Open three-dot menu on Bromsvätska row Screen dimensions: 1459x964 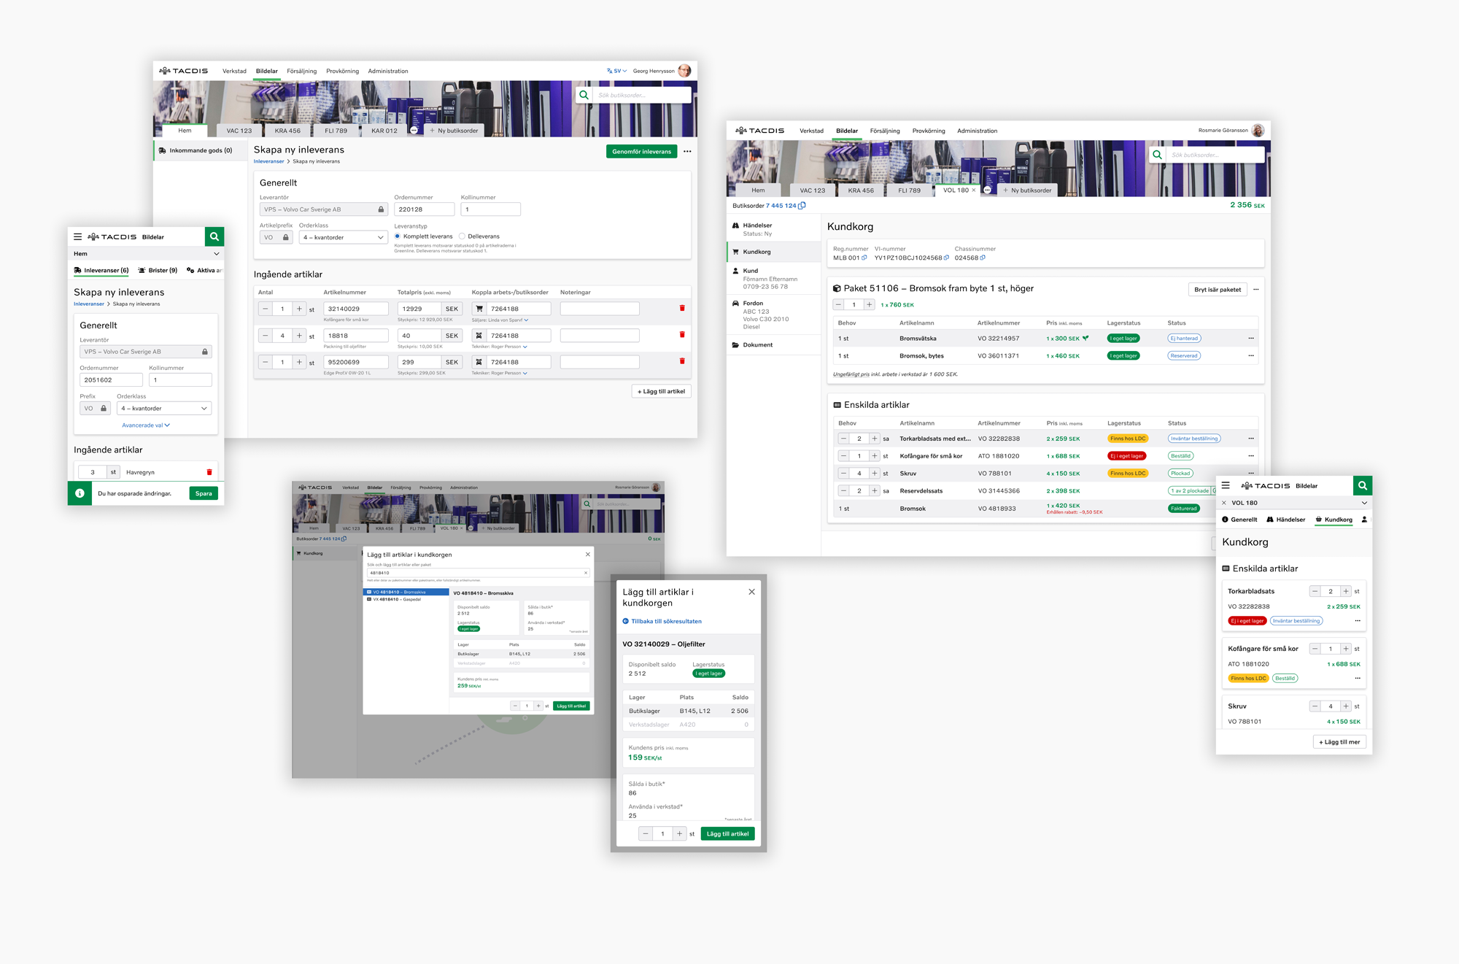pos(1251,339)
